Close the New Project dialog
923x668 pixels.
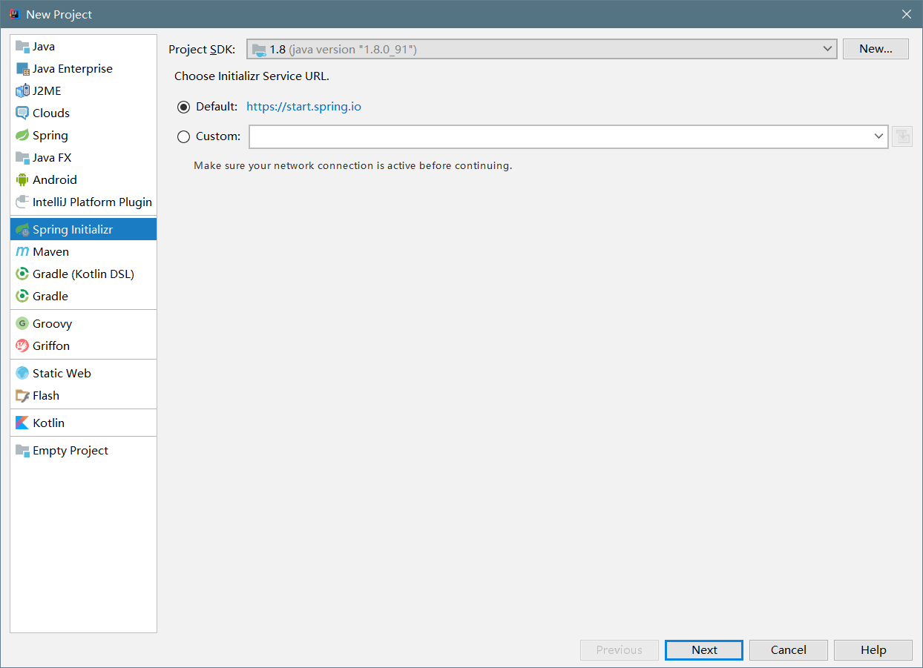(x=907, y=14)
